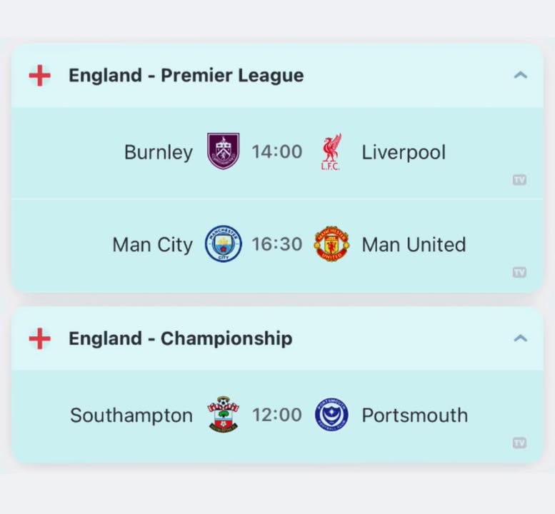The height and width of the screenshot is (514, 555).
Task: Collapse the Championship section chevron
Action: [x=520, y=338]
